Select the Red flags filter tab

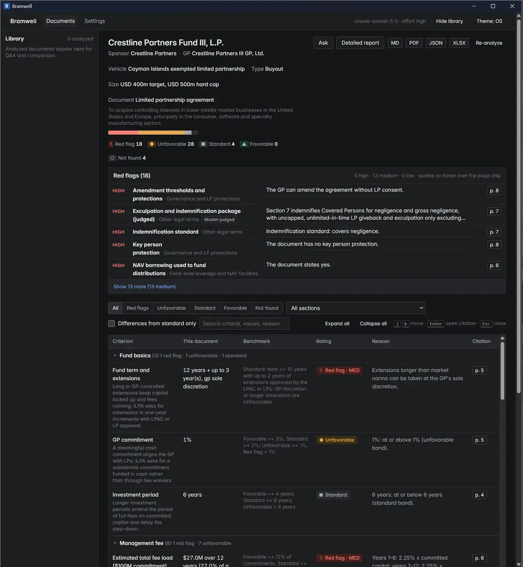coord(138,308)
